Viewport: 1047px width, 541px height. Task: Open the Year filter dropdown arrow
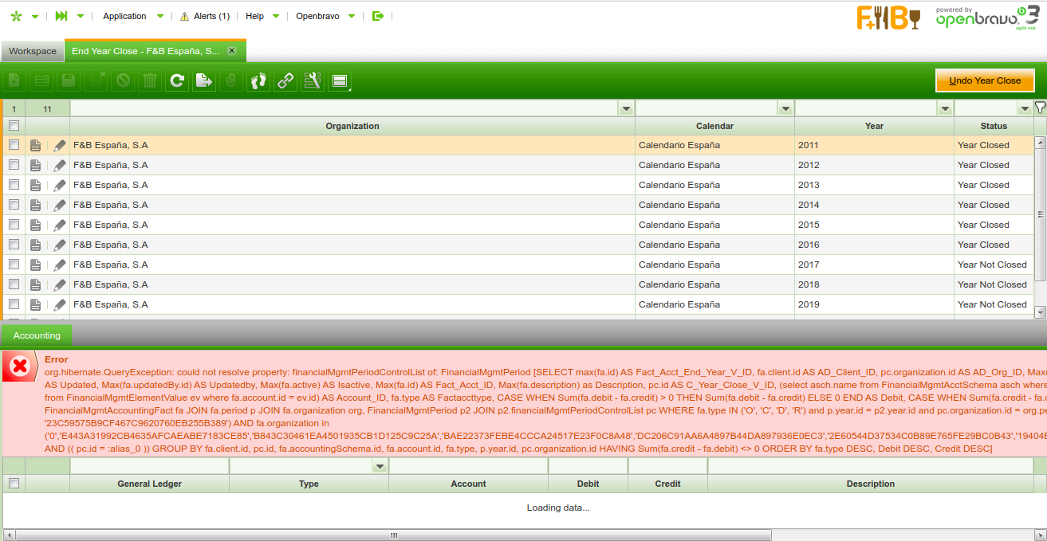click(x=945, y=108)
